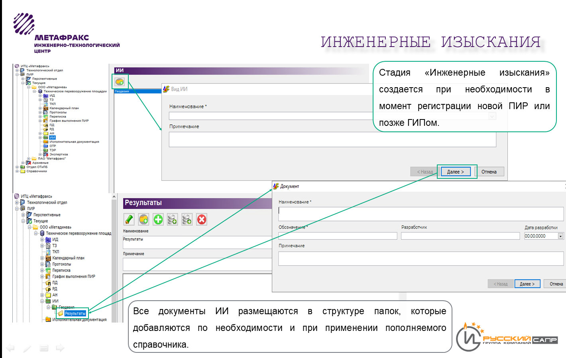The height and width of the screenshot is (358, 566).
Task: Open the Наименование dropdown in Вид ИИ dialog
Action: 492,116
